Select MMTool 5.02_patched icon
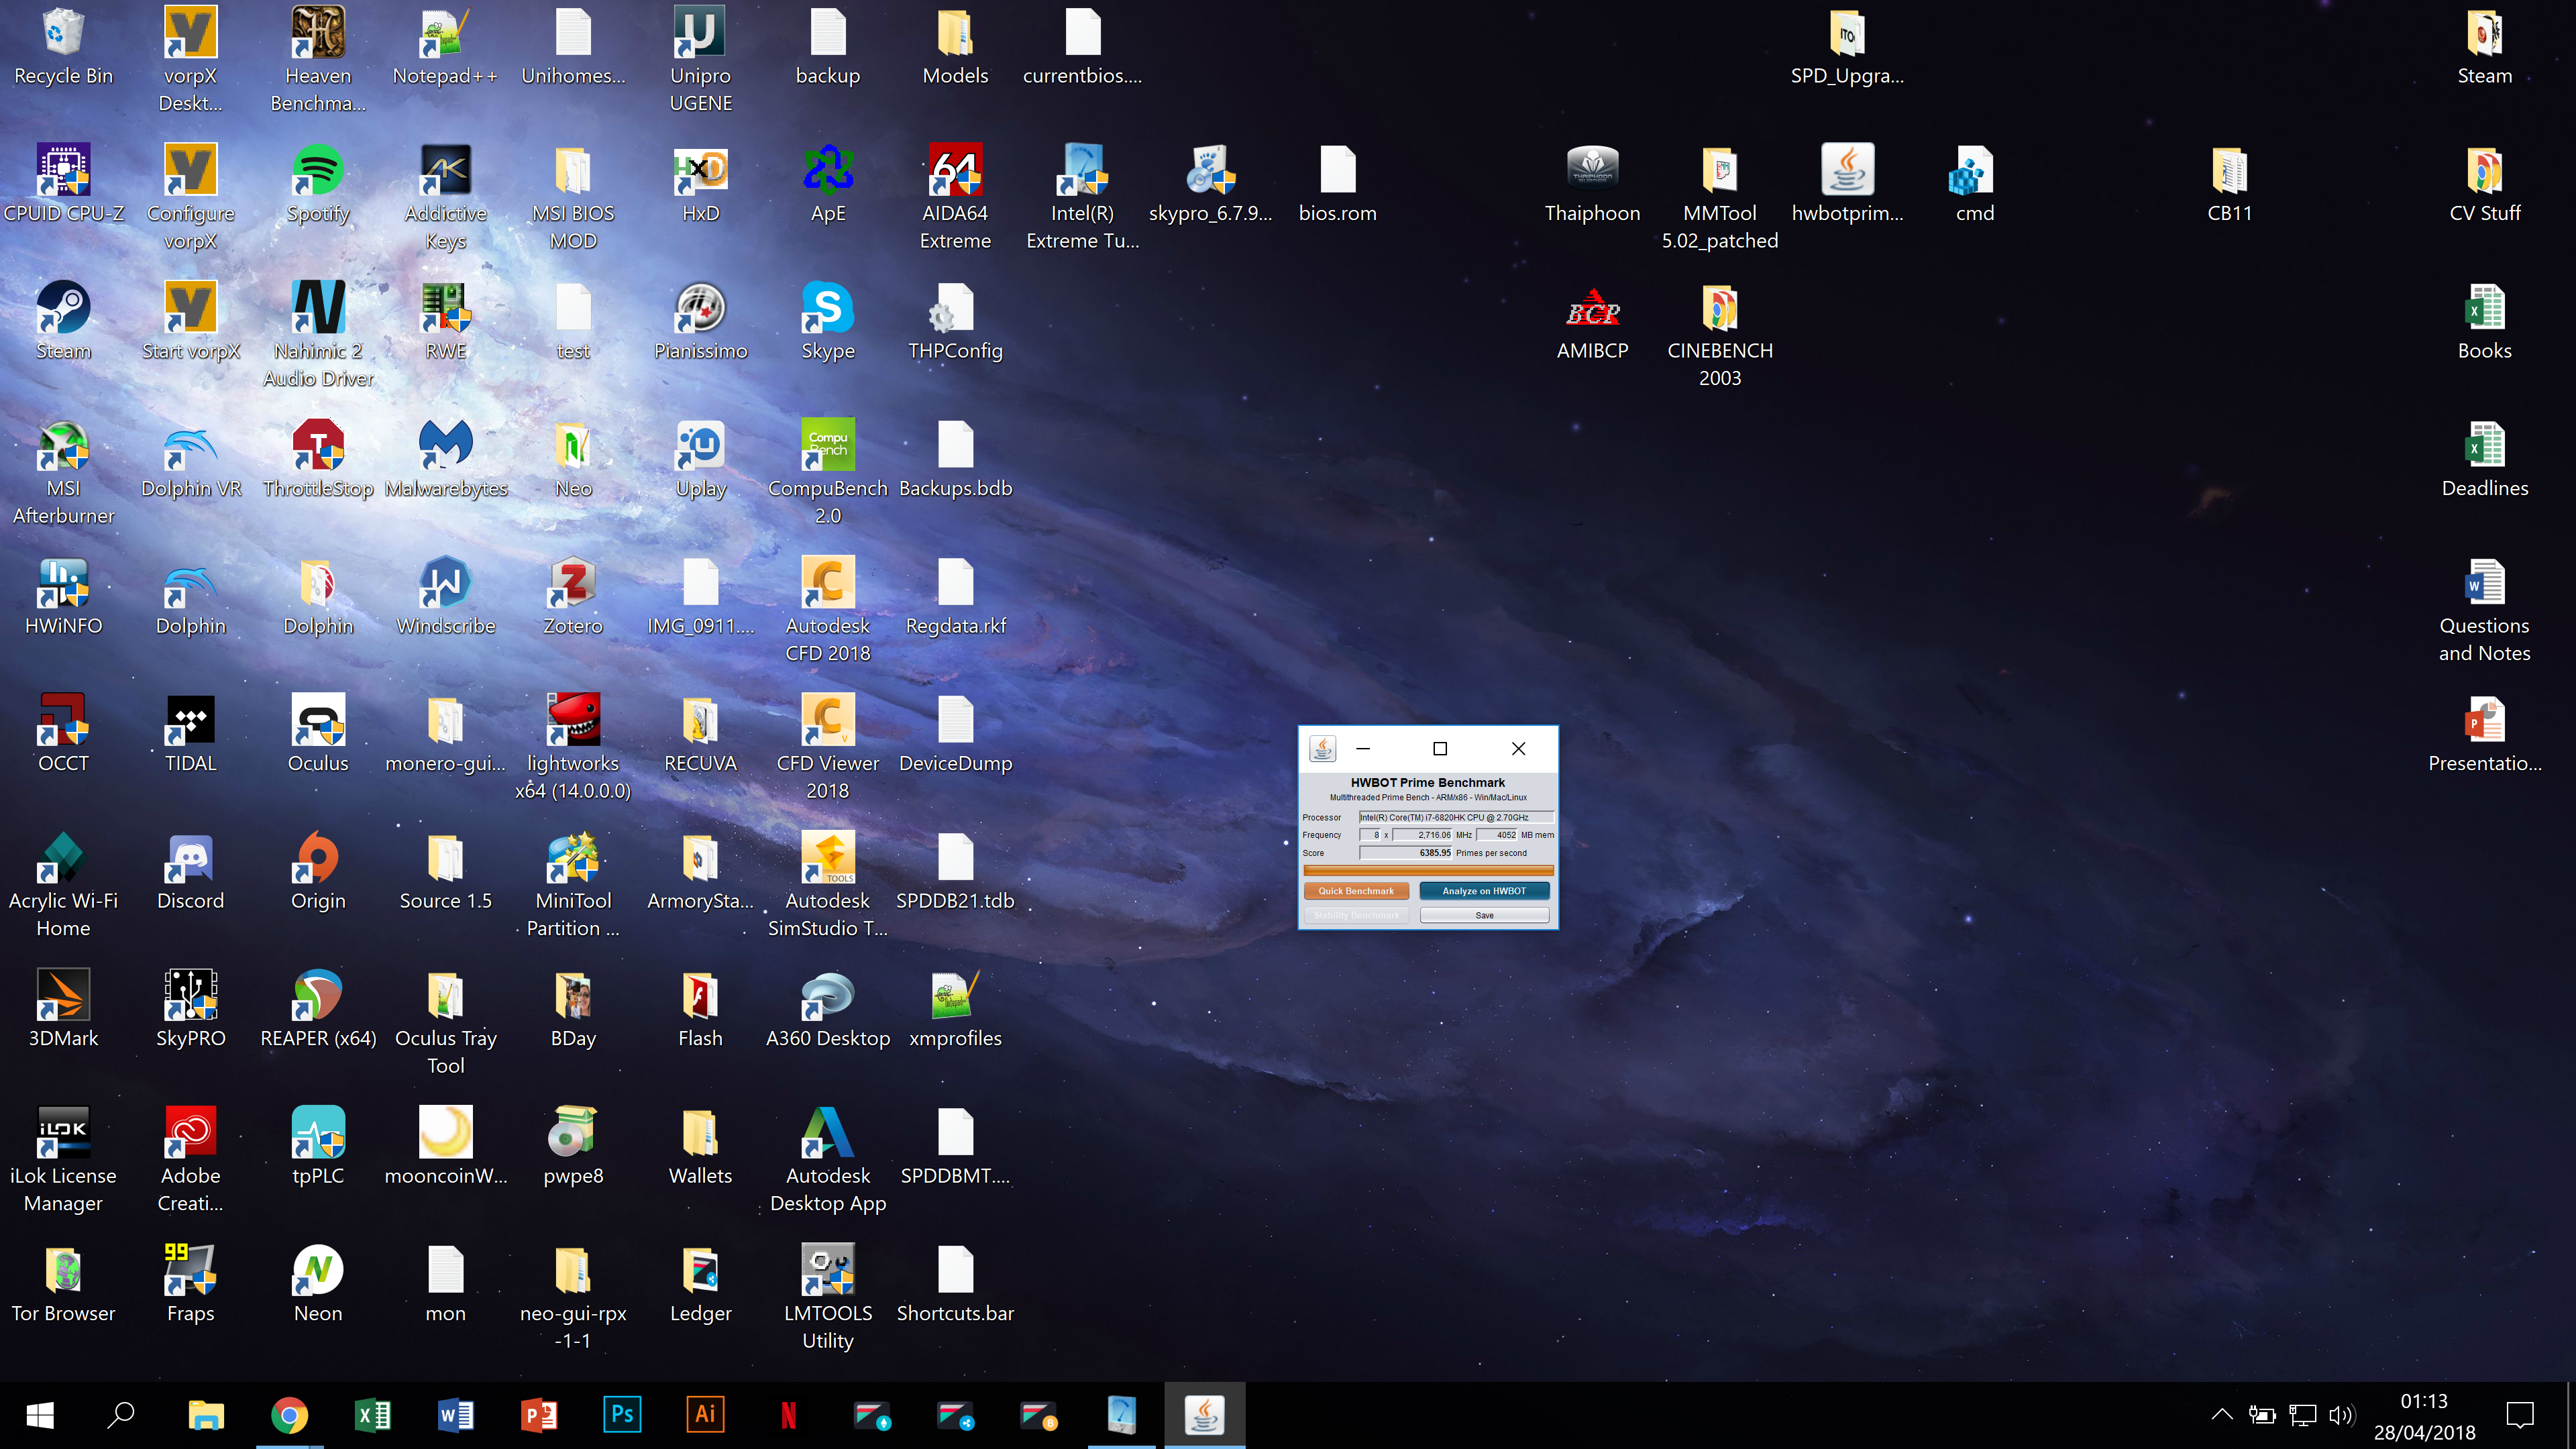Screen dimensions: 2576x1449 (1719, 197)
